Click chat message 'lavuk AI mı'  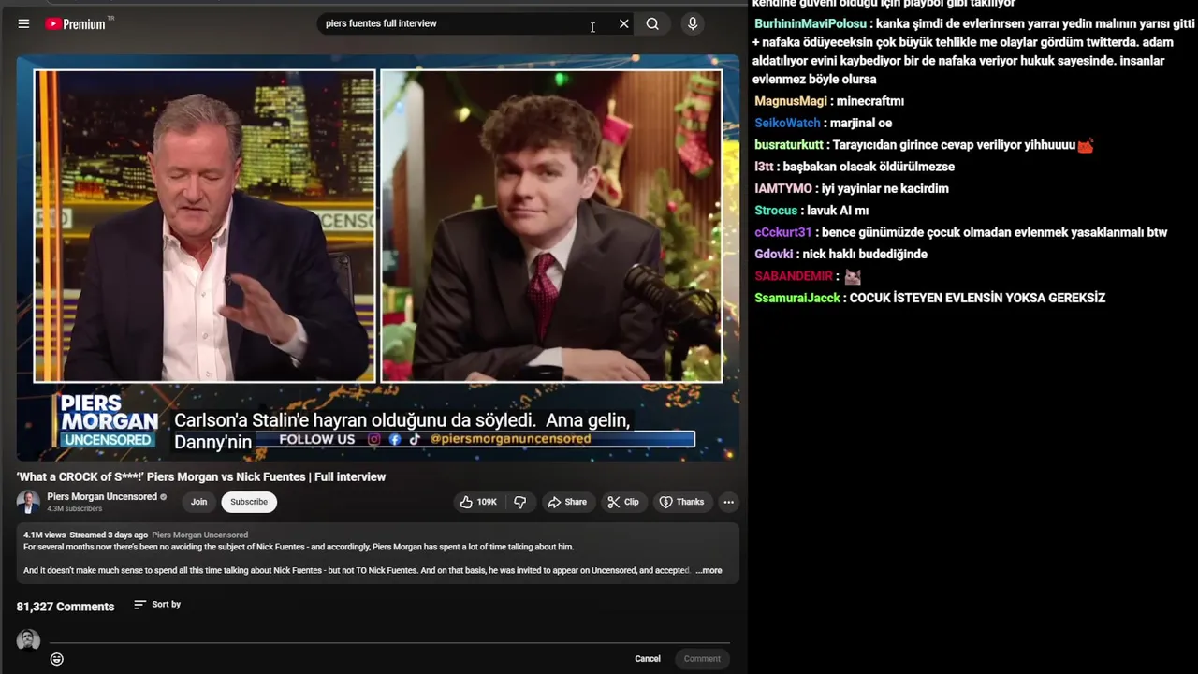click(x=838, y=211)
